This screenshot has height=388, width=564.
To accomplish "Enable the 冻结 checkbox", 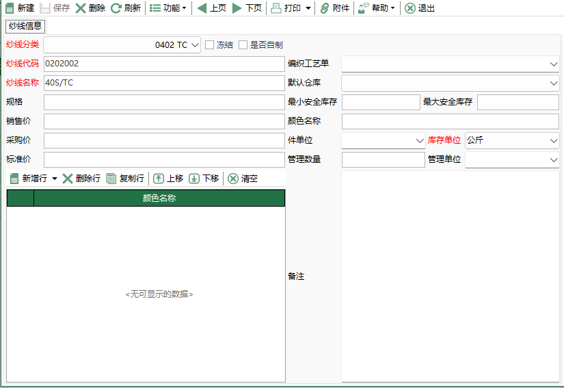I will (x=210, y=45).
